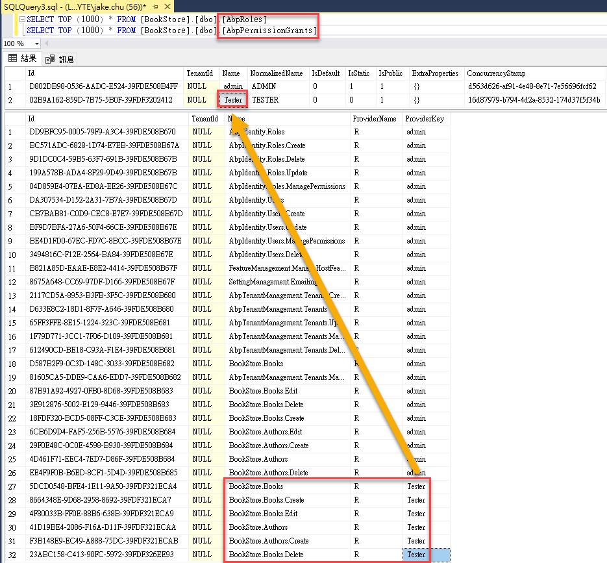This screenshot has width=607, height=563.
Task: Select row header 2 in the roles grid
Action: coord(10,100)
